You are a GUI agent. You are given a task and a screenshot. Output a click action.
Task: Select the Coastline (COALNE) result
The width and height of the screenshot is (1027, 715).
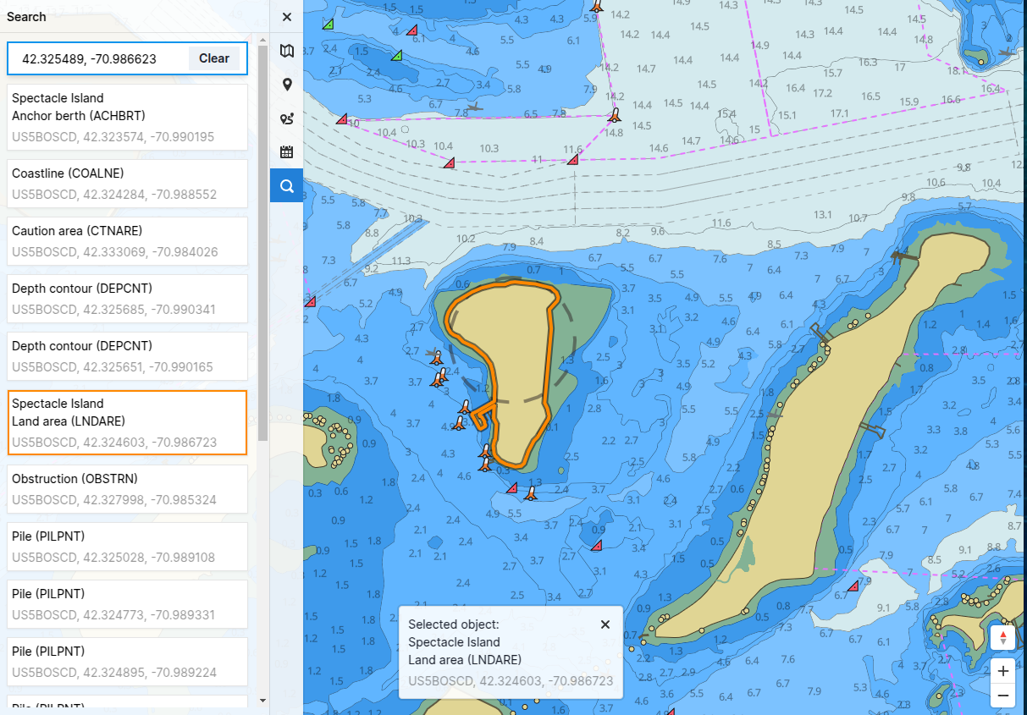coord(127,184)
